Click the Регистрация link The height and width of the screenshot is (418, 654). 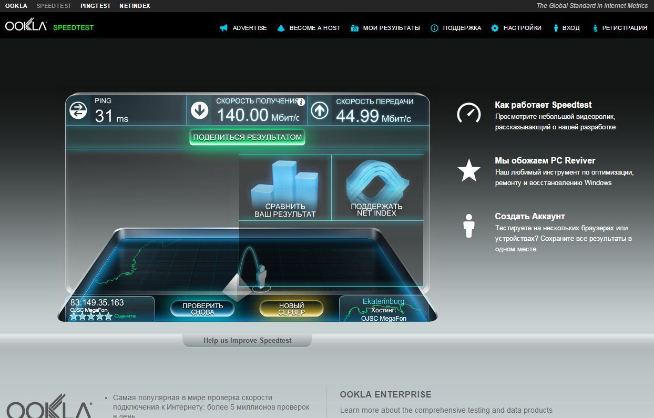619,28
